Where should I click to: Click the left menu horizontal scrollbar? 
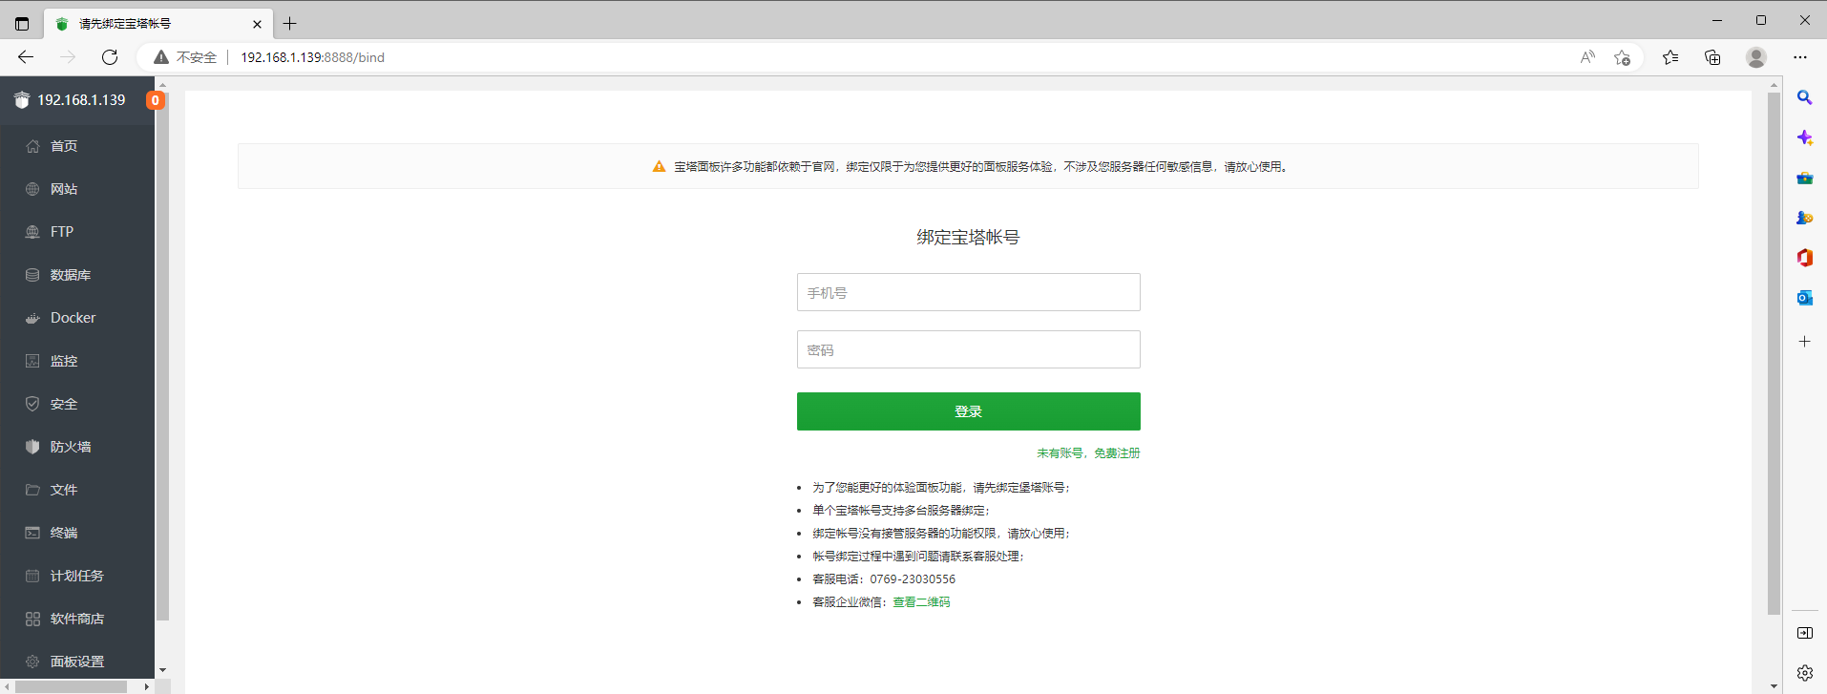(72, 686)
